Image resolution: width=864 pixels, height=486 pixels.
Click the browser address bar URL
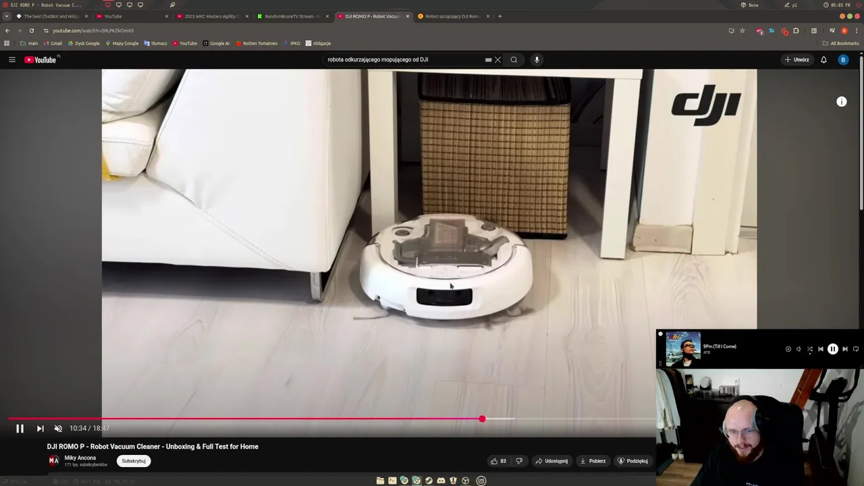(93, 30)
